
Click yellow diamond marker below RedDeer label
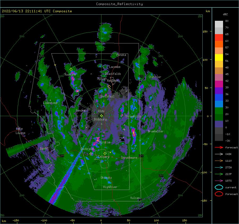(x=109, y=87)
